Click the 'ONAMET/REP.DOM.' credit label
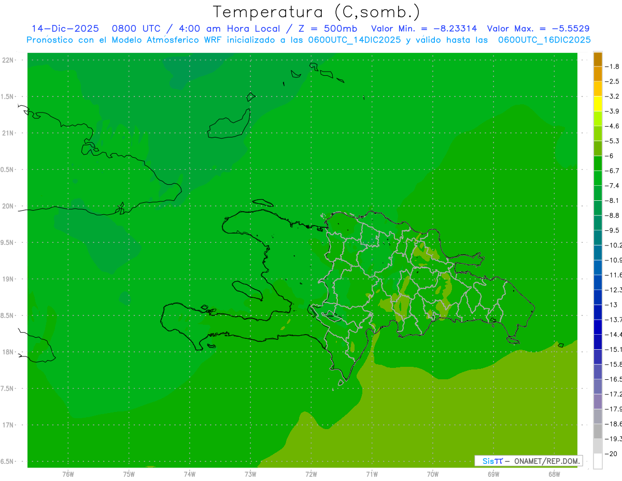 point(547,461)
